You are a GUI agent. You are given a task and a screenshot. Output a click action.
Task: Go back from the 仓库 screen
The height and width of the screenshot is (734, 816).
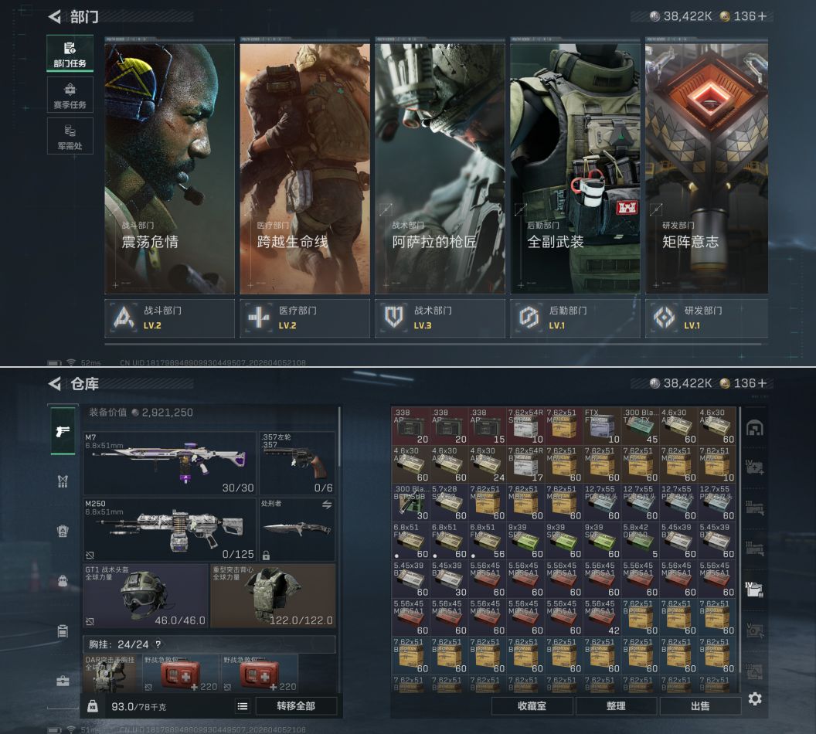pos(55,383)
